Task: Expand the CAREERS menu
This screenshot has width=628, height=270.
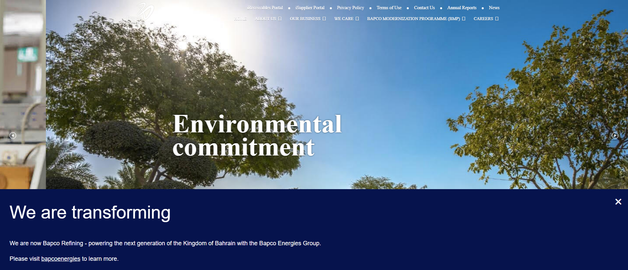Action: 486,18
